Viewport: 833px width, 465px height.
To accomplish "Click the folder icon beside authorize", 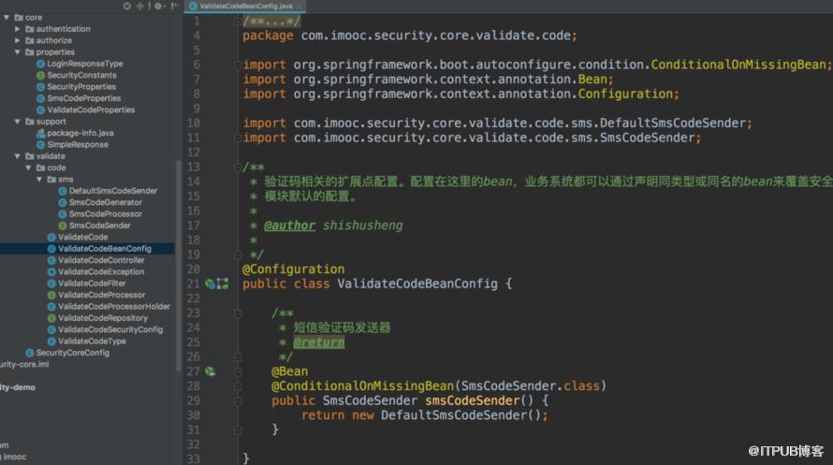I will [x=30, y=41].
